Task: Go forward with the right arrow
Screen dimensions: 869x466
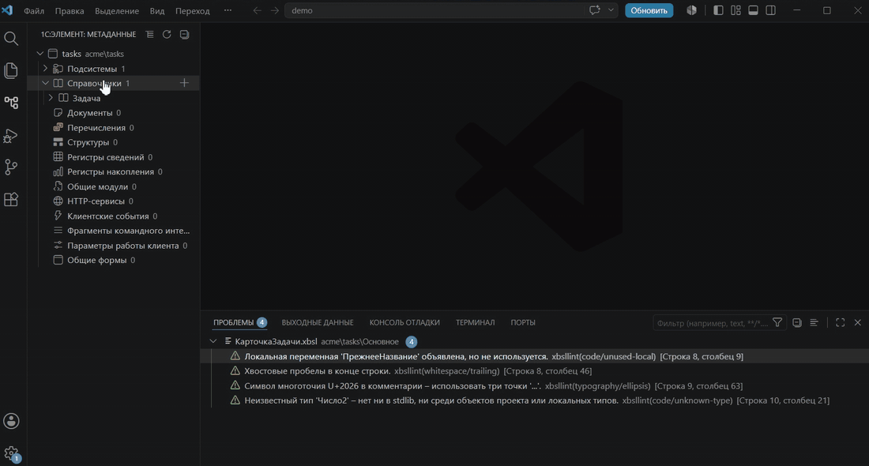Action: coord(275,10)
